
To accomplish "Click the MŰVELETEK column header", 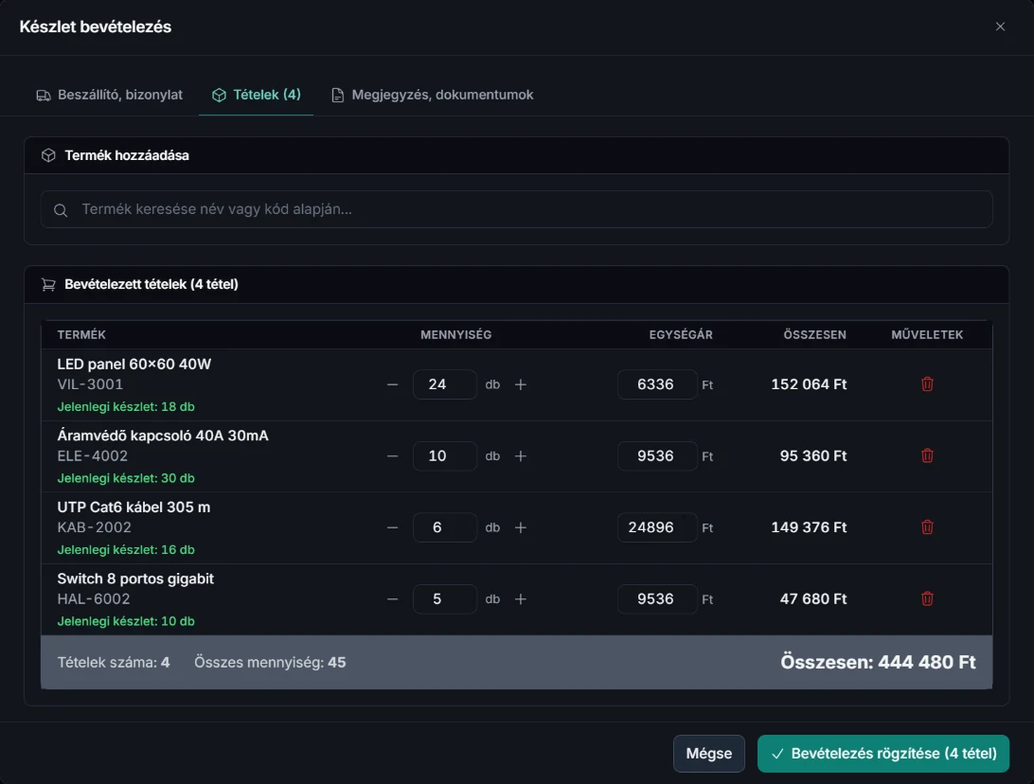I will tap(926, 335).
